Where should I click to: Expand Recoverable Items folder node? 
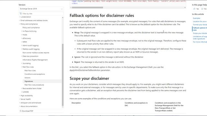pos(22,88)
